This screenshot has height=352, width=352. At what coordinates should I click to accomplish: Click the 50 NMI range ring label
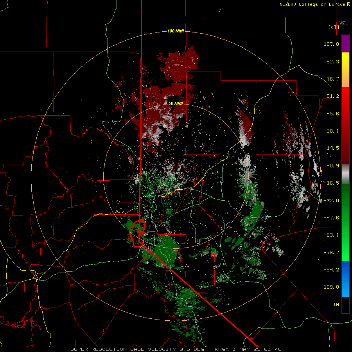point(176,104)
